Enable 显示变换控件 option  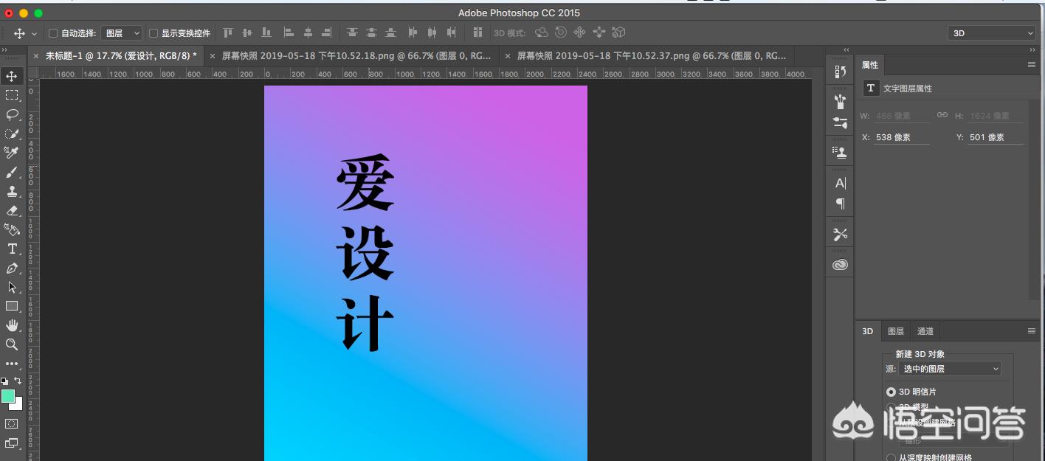coord(151,32)
